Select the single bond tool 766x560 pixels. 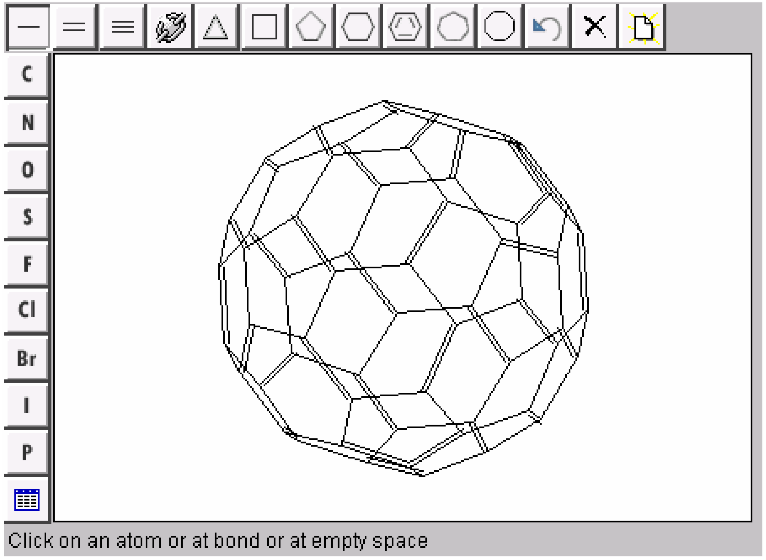tap(28, 26)
